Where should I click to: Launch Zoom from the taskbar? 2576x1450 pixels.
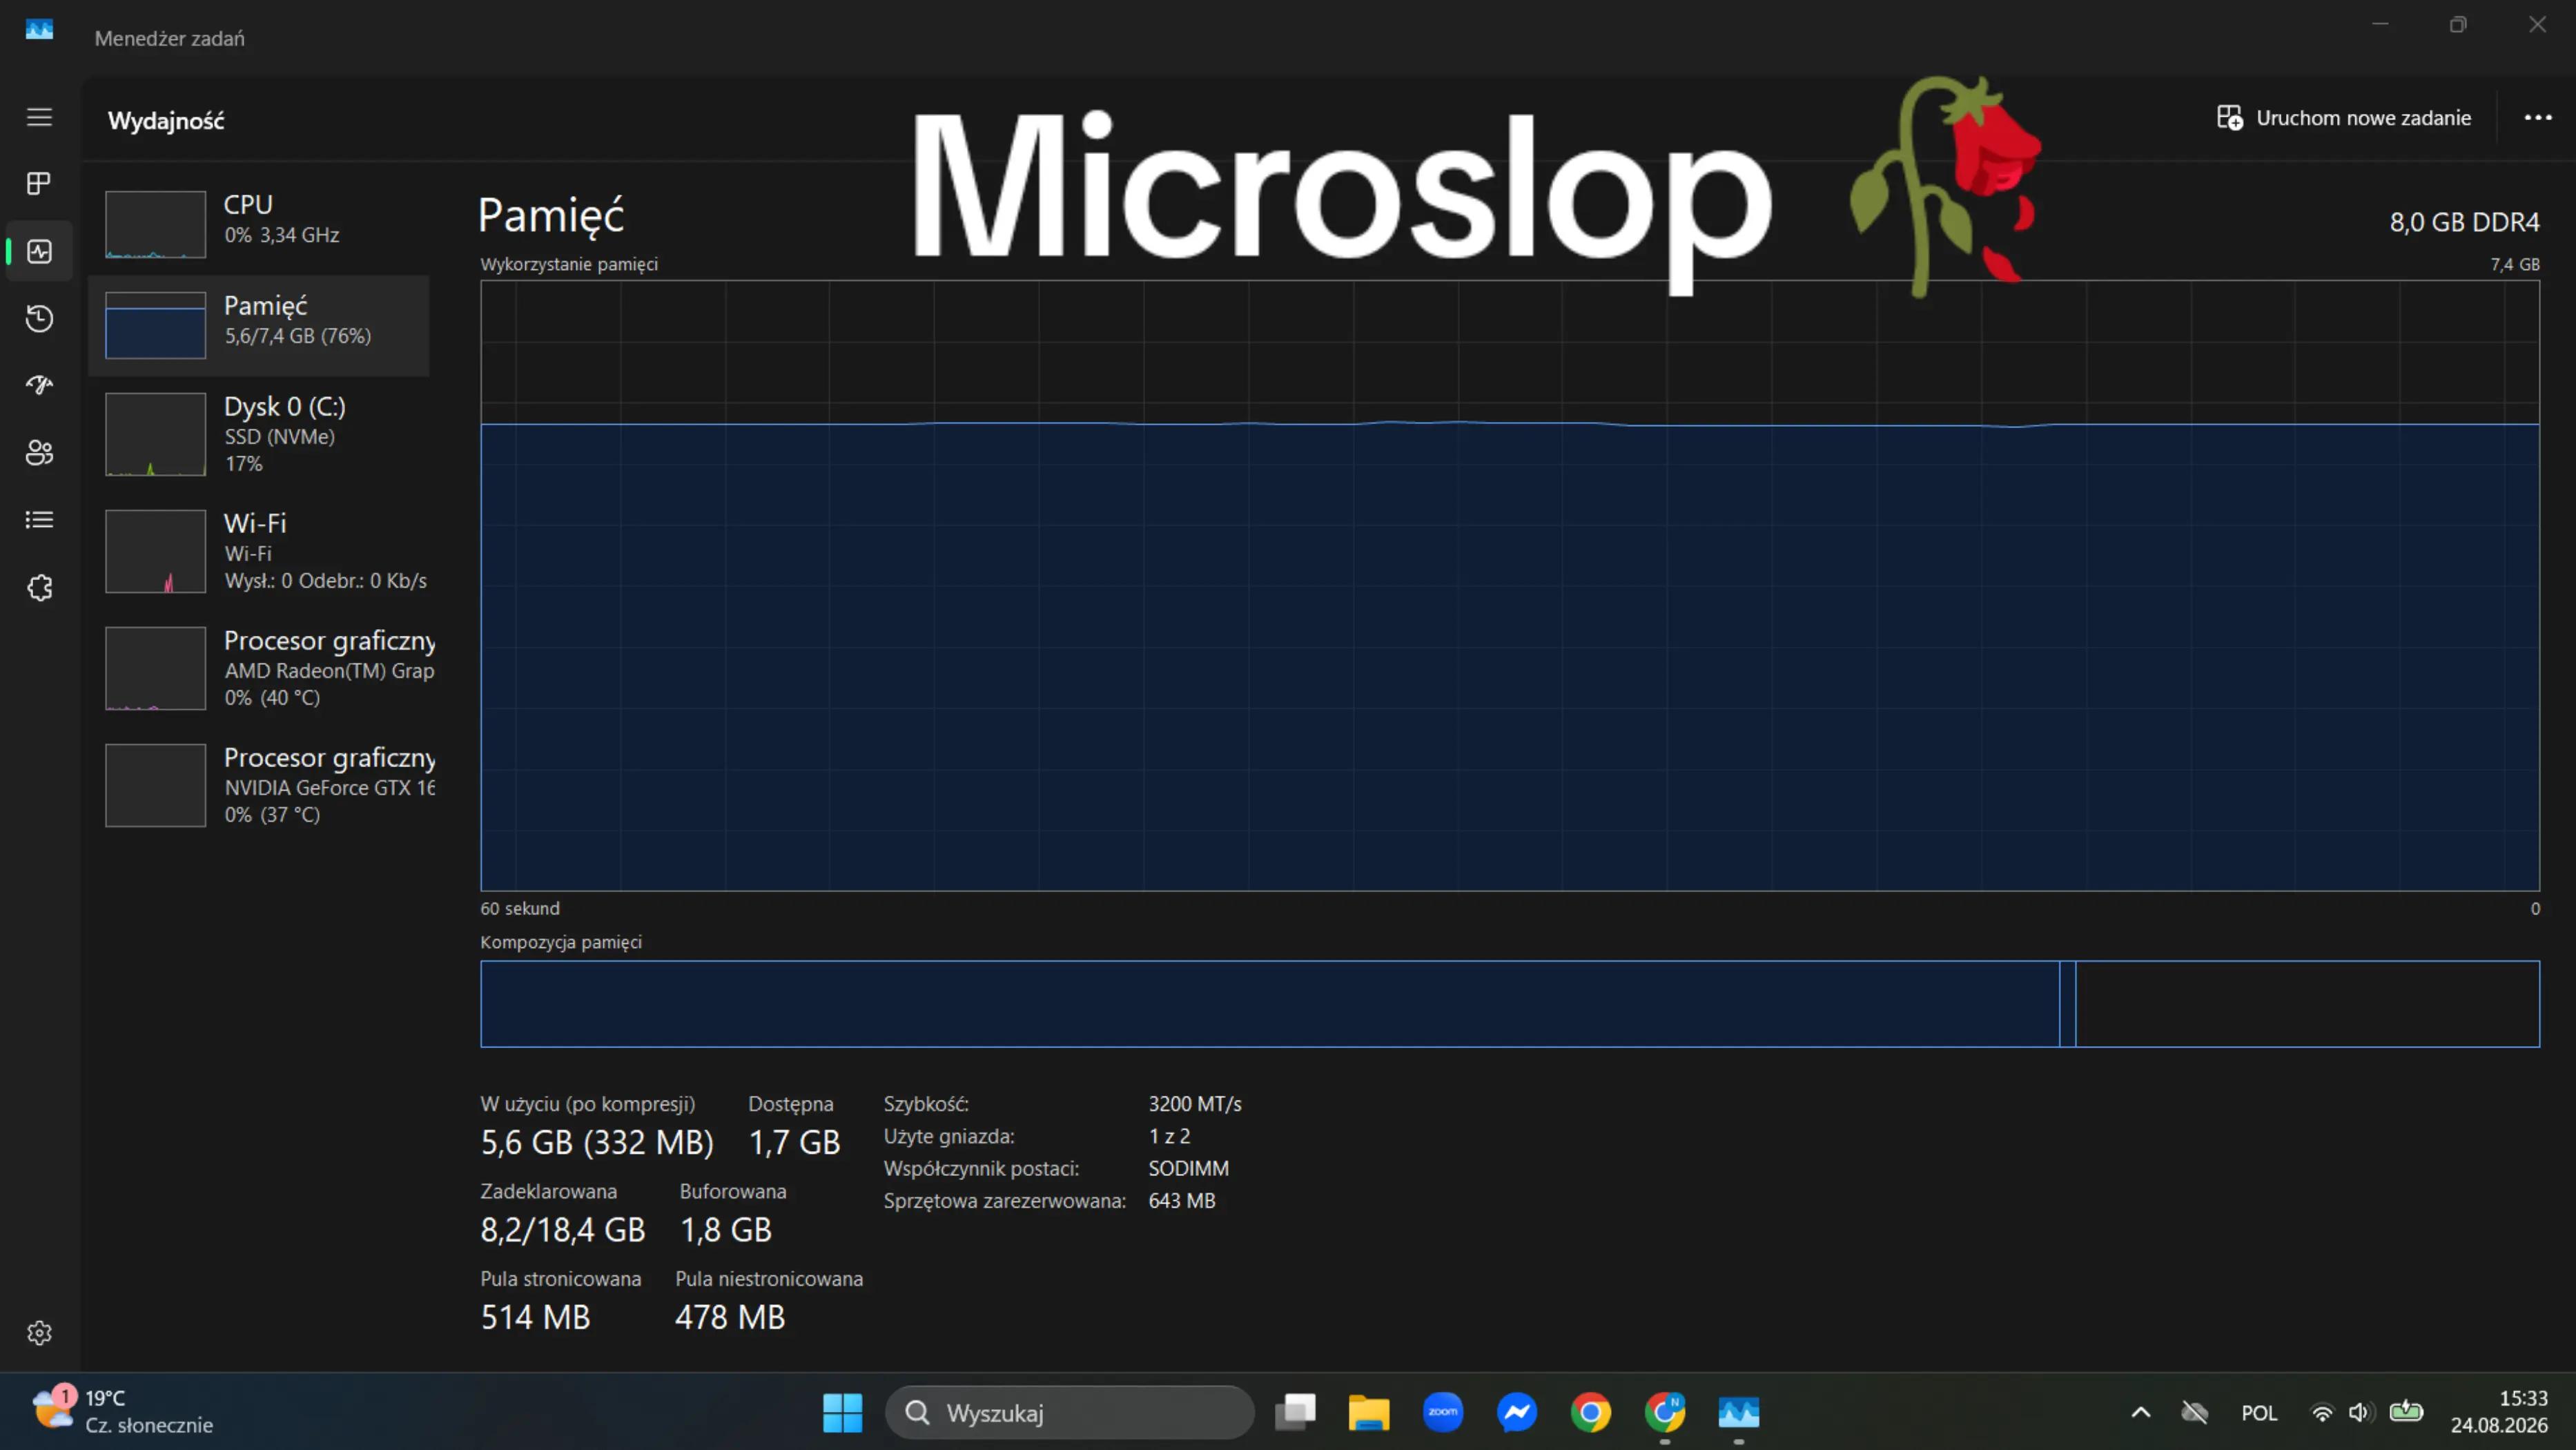point(1443,1412)
